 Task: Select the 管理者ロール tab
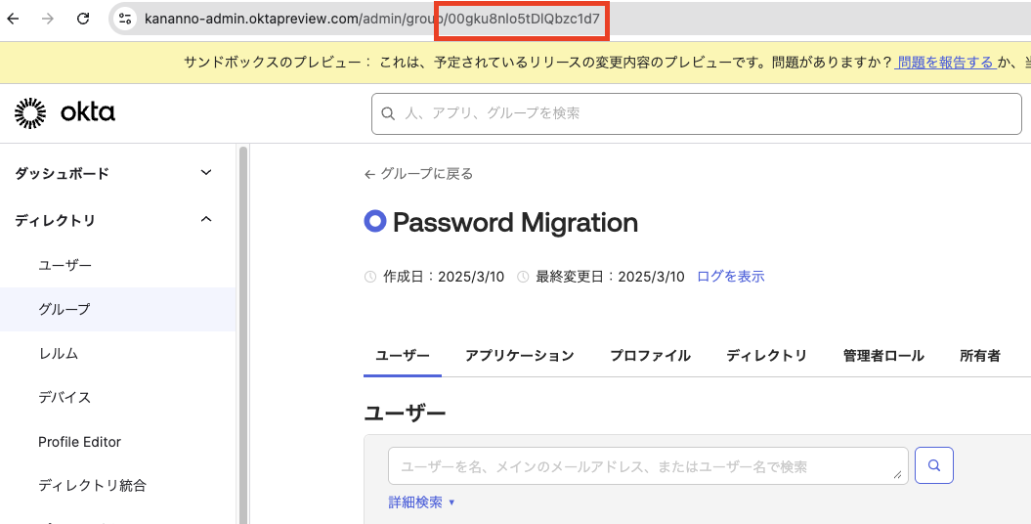click(883, 356)
